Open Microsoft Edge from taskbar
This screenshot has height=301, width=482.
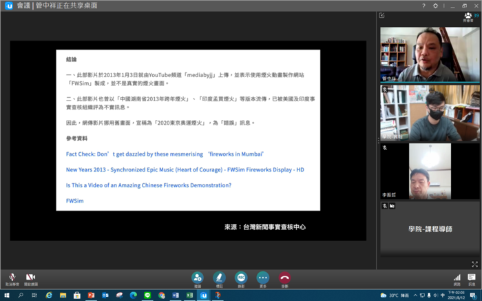[x=134, y=295]
